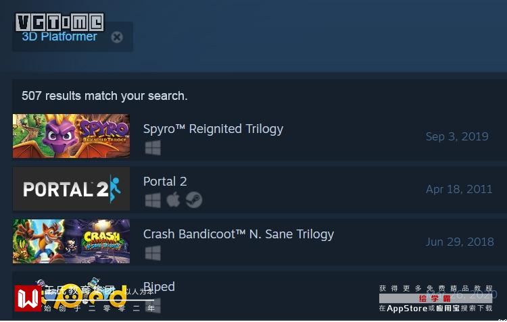Click the Apr 18, 2011 release date
Screen dimensions: 507x322
[x=459, y=189]
